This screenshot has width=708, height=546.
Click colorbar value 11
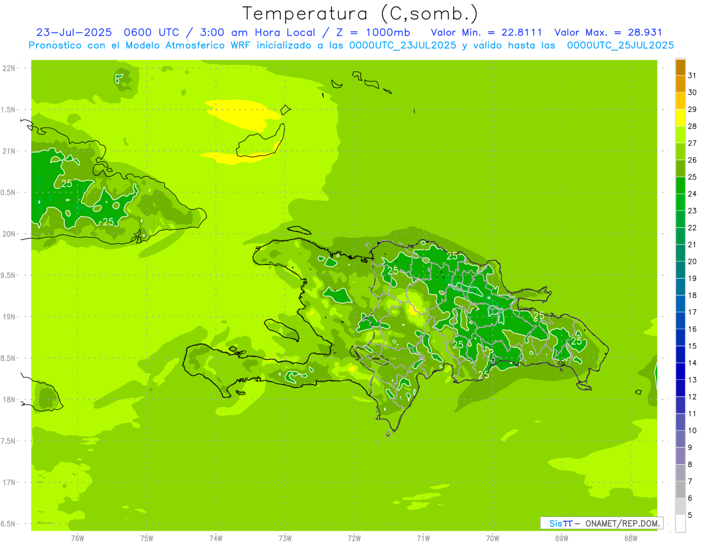coord(692,413)
